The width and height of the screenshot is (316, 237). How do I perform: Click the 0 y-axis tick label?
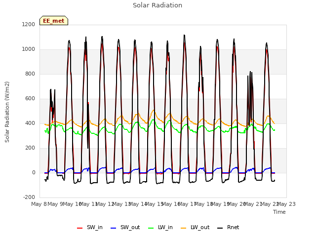pos(34,172)
